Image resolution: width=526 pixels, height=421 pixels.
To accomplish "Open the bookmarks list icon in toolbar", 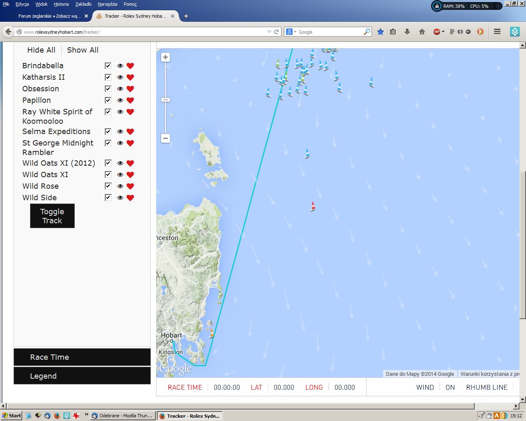I will [393, 32].
